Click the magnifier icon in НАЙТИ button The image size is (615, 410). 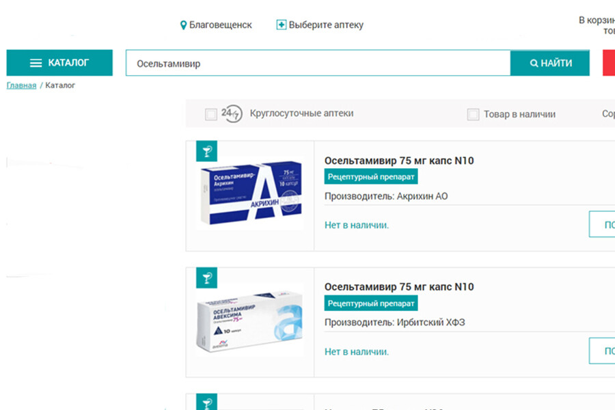[x=534, y=63]
